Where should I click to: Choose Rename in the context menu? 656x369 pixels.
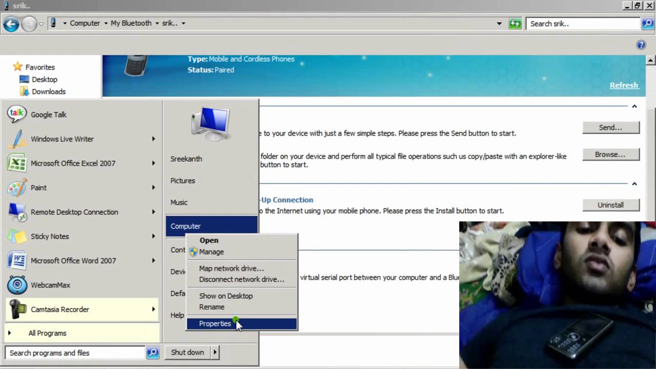point(241,307)
